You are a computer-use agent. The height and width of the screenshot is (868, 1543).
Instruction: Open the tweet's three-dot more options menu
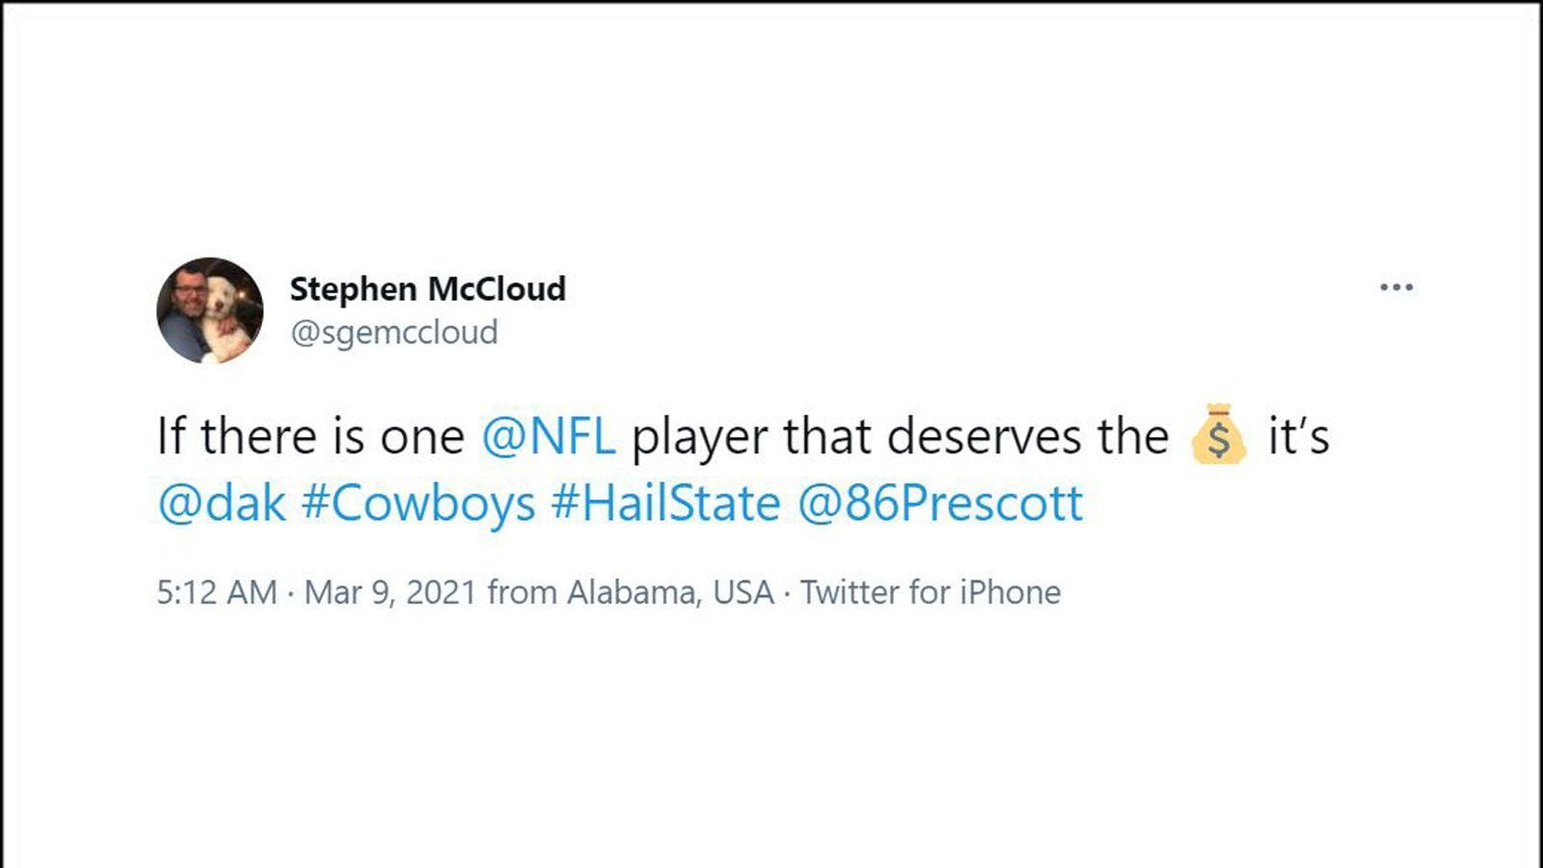pos(1395,287)
